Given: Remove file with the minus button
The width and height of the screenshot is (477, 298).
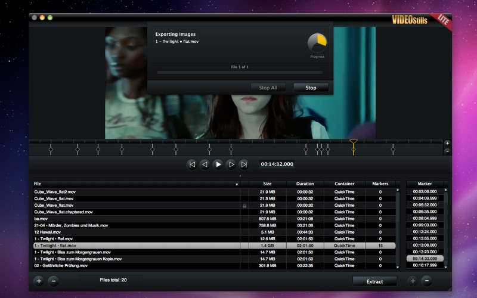Looking at the screenshot, I should click(x=54, y=281).
